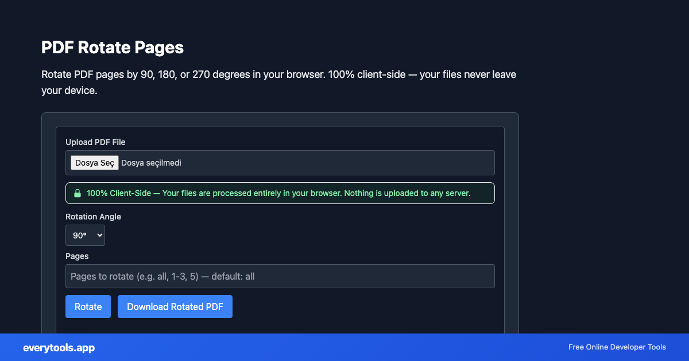Click the Free Online Developer Tools footer text

point(617,347)
